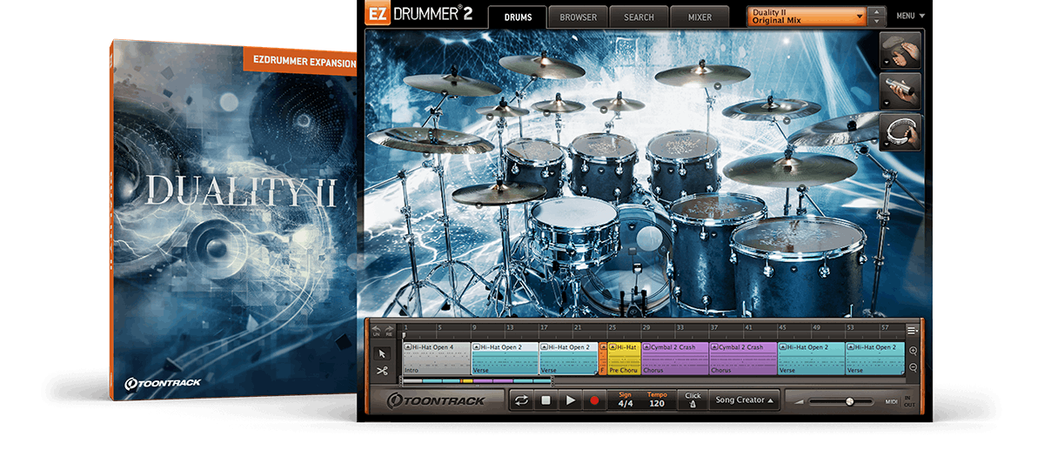
Task: Select the Verse clip starting at bar 45
Action: click(x=812, y=358)
